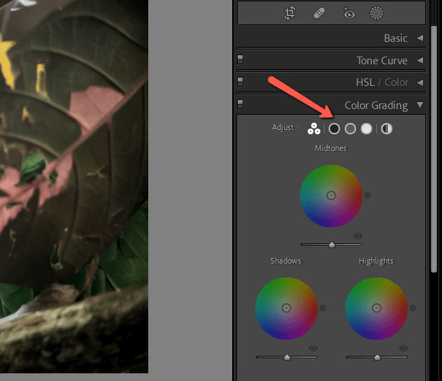442x381 pixels.
Task: Collapse the Color Grading panel
Action: (x=420, y=105)
